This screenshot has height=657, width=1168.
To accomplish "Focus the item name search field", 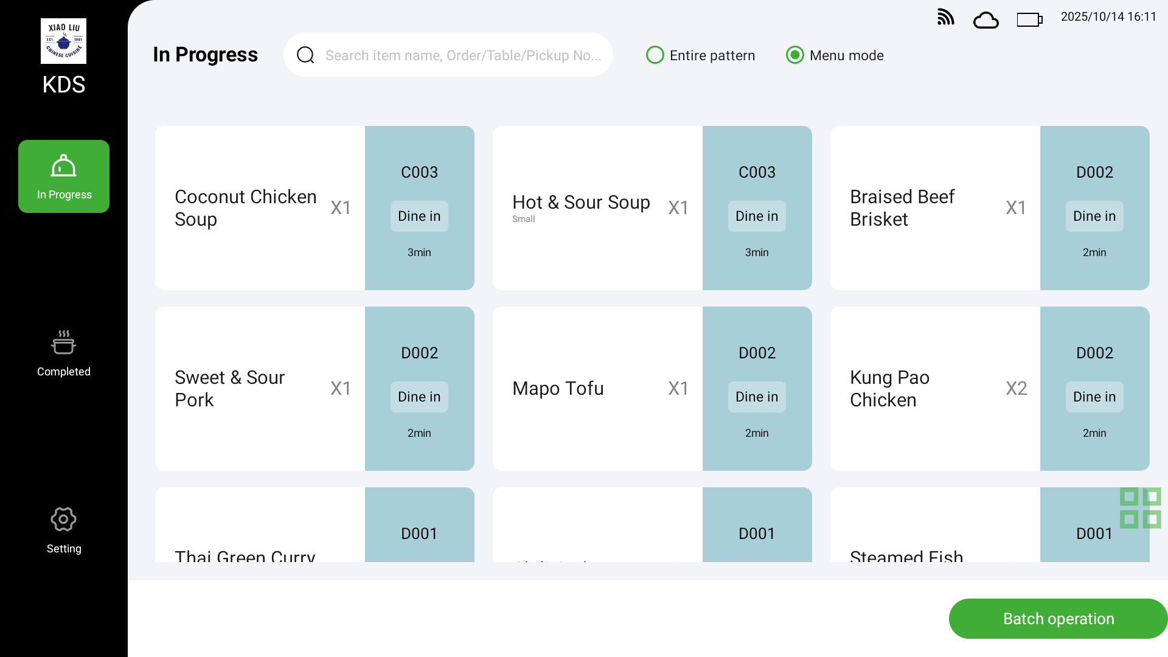I will [462, 55].
